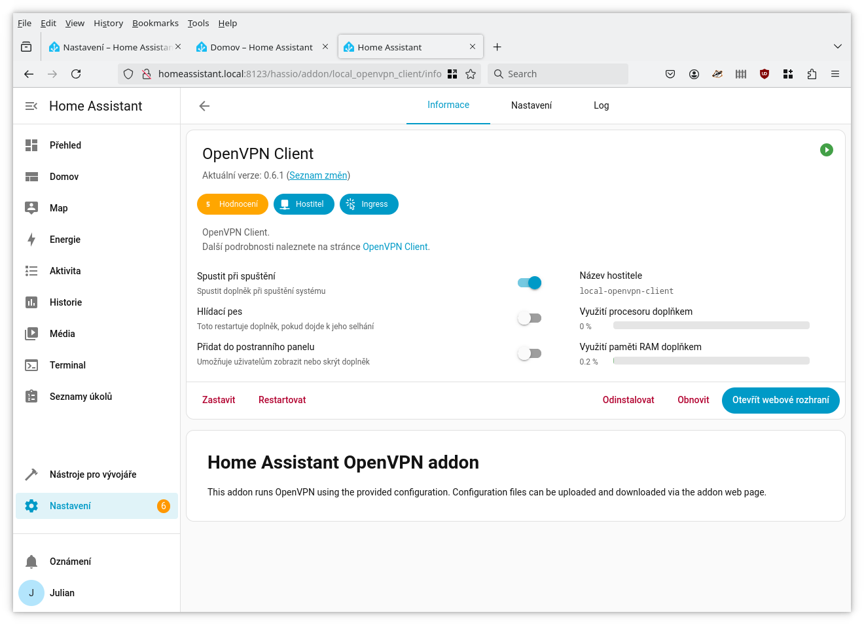Switch to the Log tab
Image resolution: width=864 pixels, height=625 pixels.
pos(602,105)
